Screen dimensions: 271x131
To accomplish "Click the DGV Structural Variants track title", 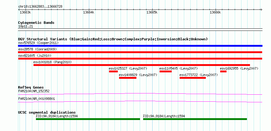I will (113, 39).
